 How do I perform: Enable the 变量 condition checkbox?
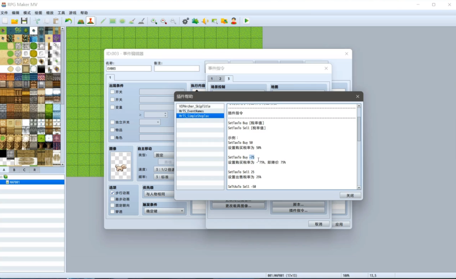coord(112,107)
